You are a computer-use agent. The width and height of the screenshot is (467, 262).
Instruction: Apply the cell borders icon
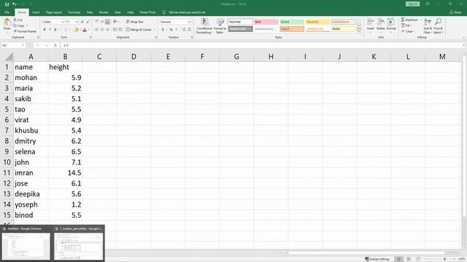pyautogui.click(x=66, y=30)
